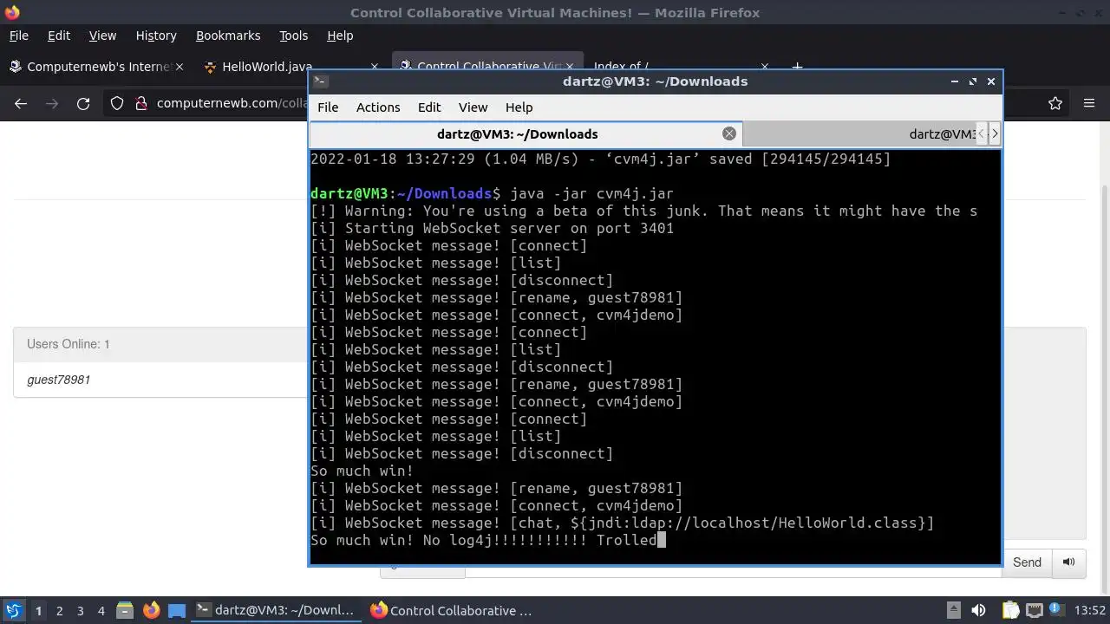The image size is (1110, 624).
Task: Switch to workspace 1
Action: coord(38,610)
